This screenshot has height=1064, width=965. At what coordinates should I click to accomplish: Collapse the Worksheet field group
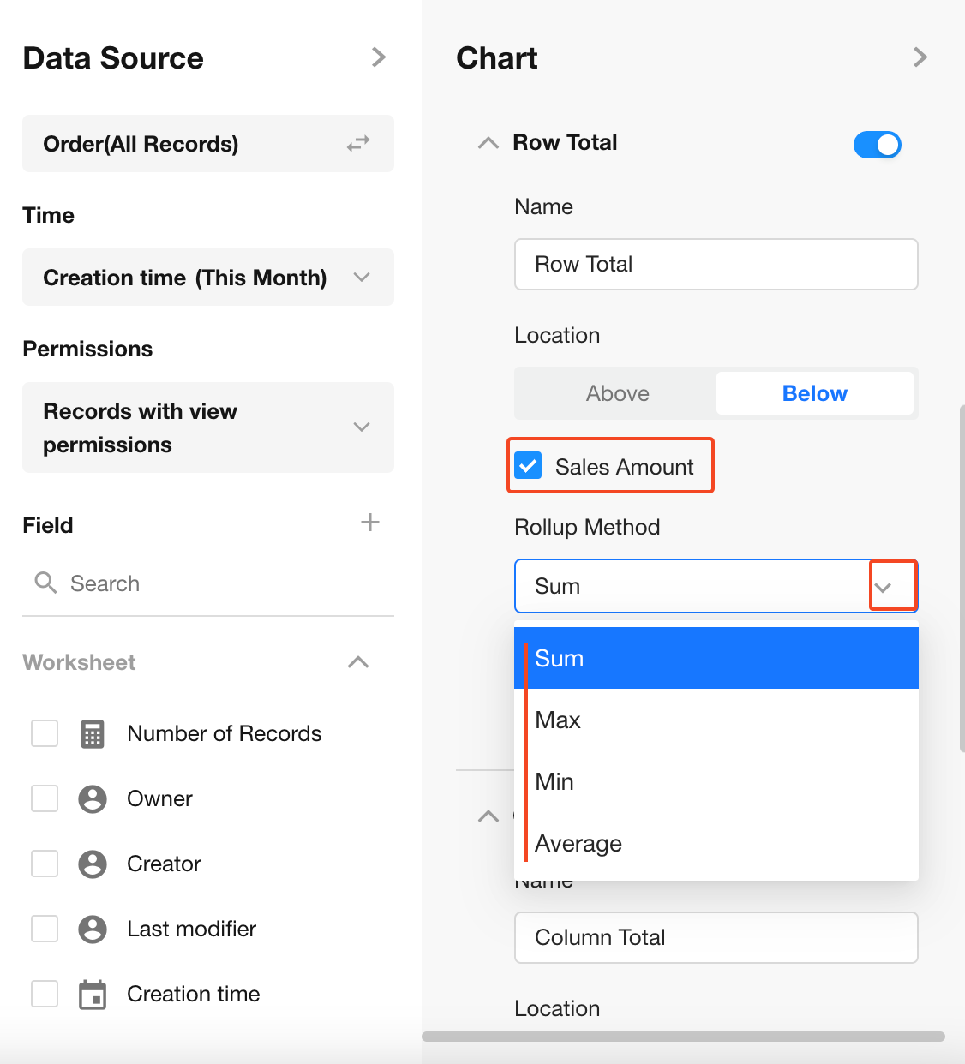pos(358,662)
